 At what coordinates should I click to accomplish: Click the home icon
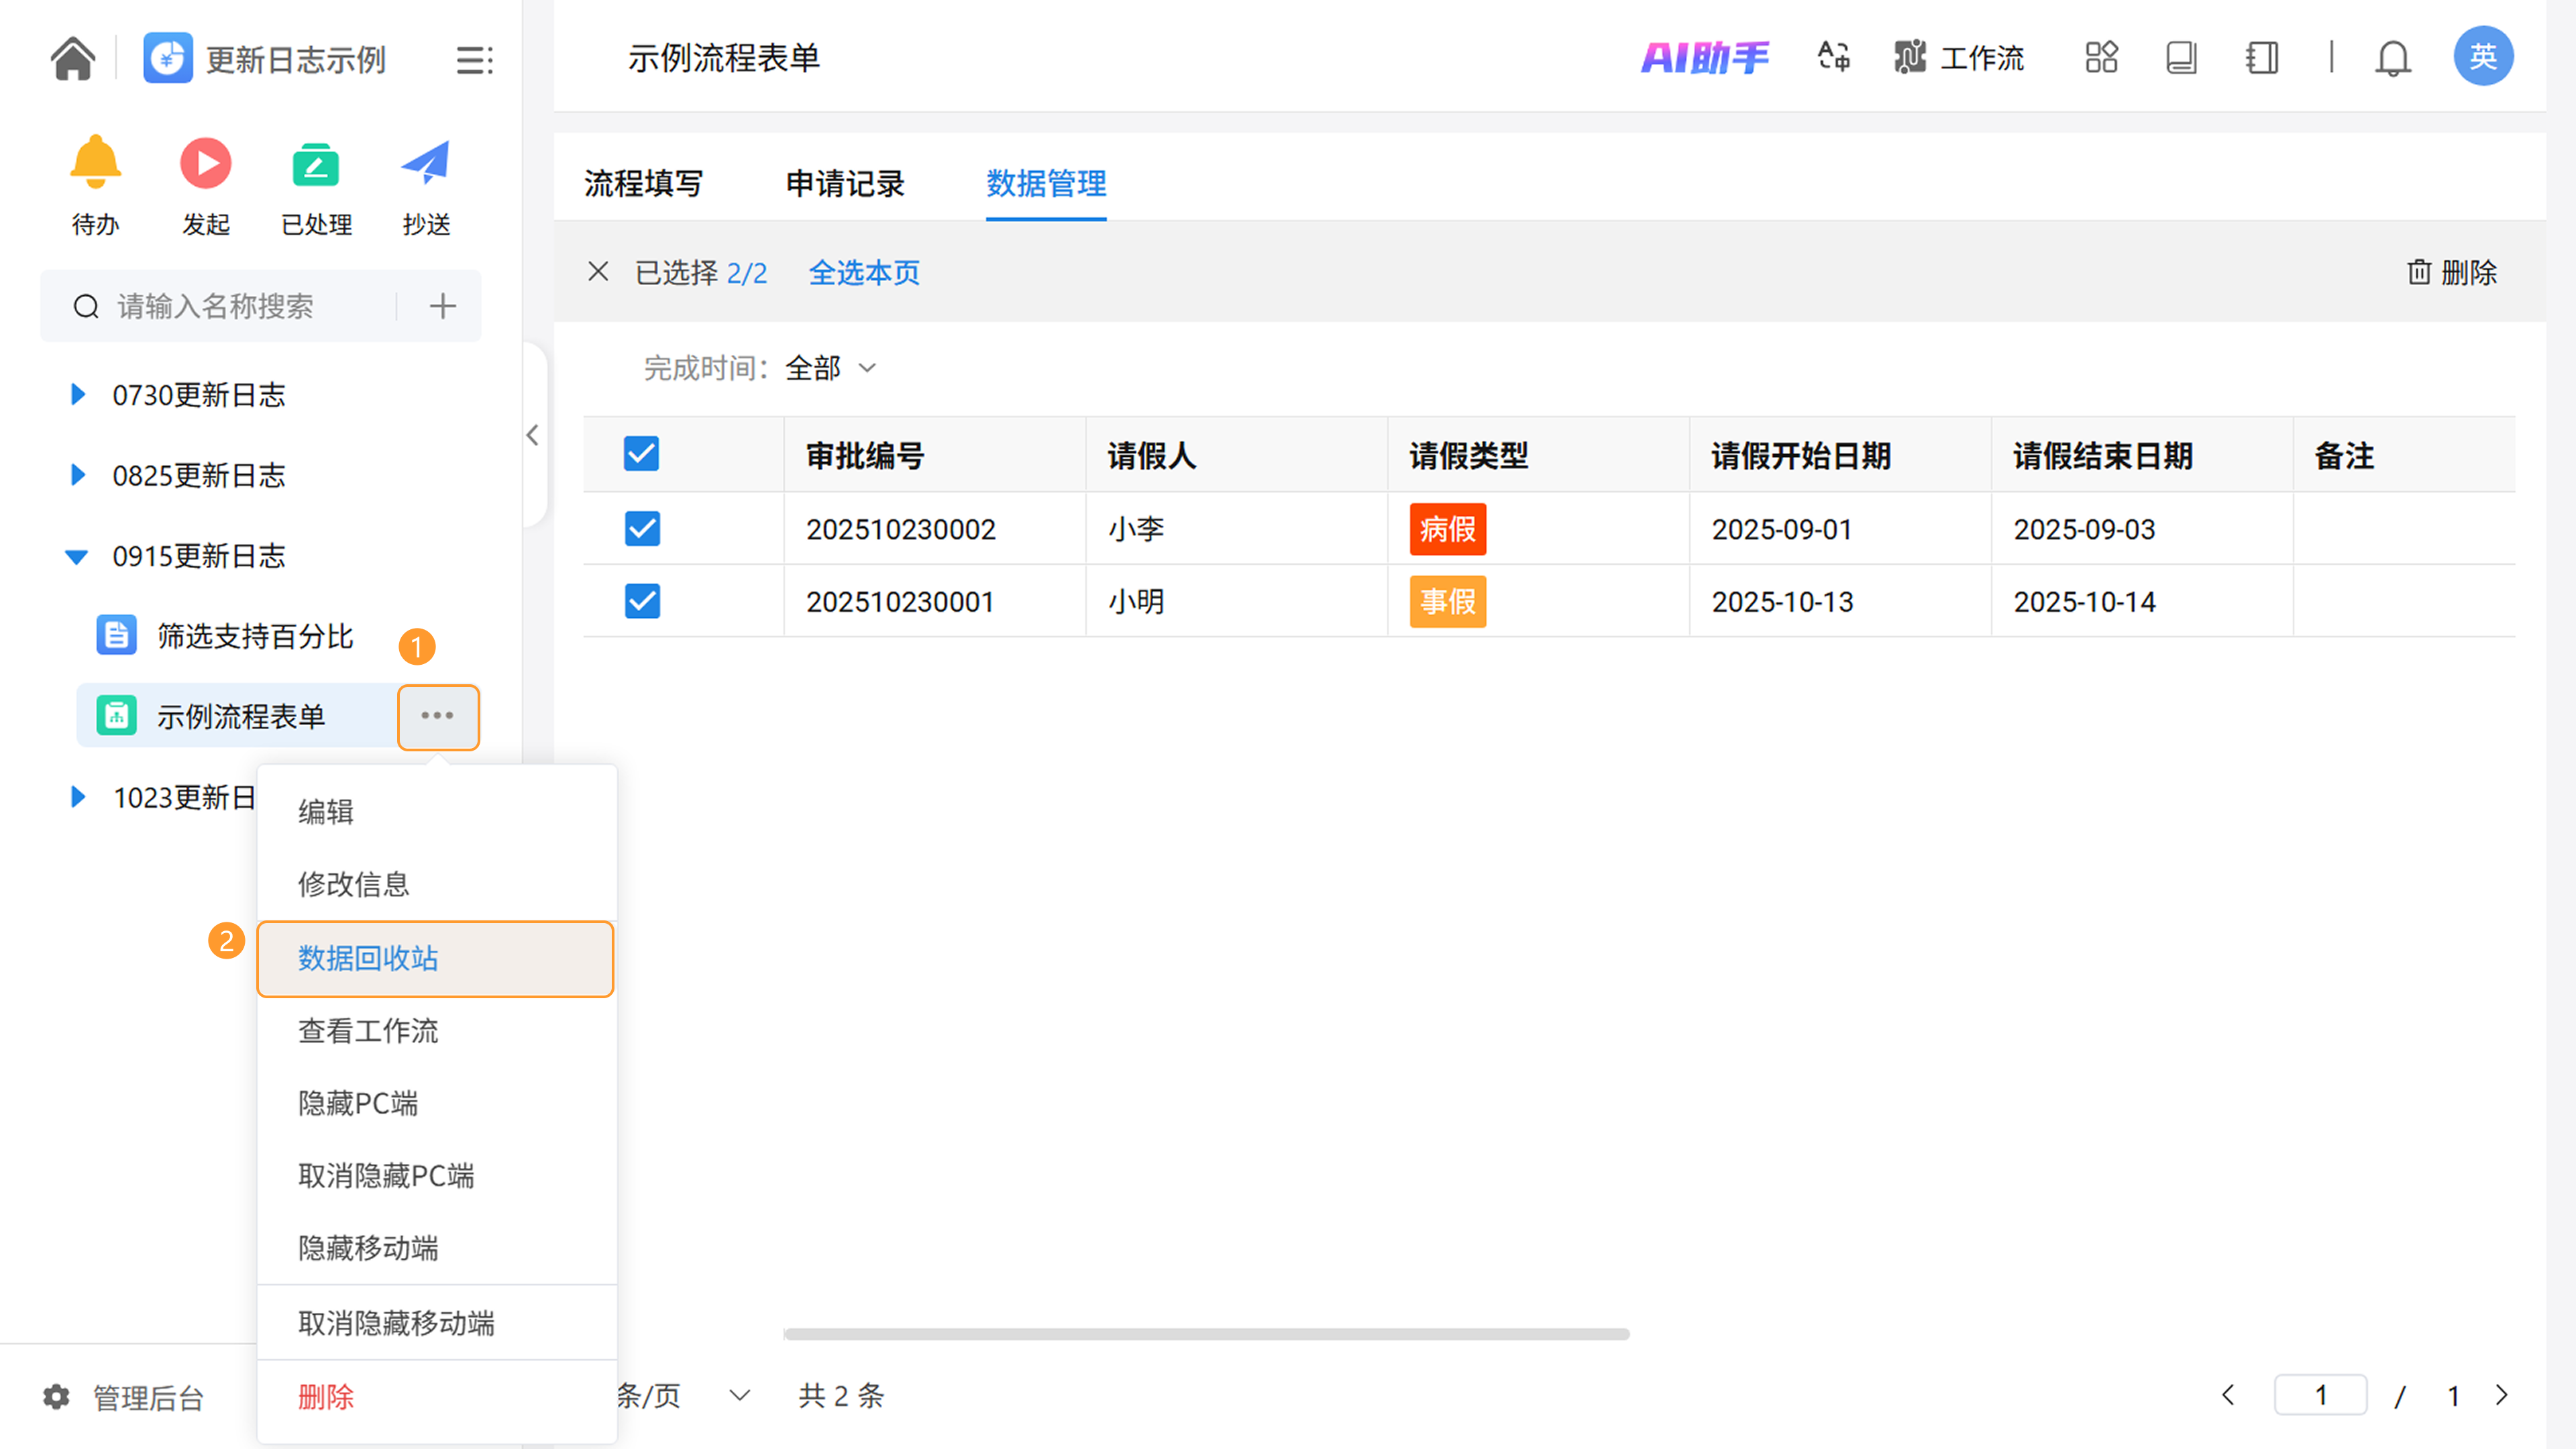pyautogui.click(x=72, y=58)
